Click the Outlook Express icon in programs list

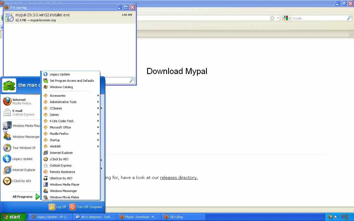pos(46,165)
